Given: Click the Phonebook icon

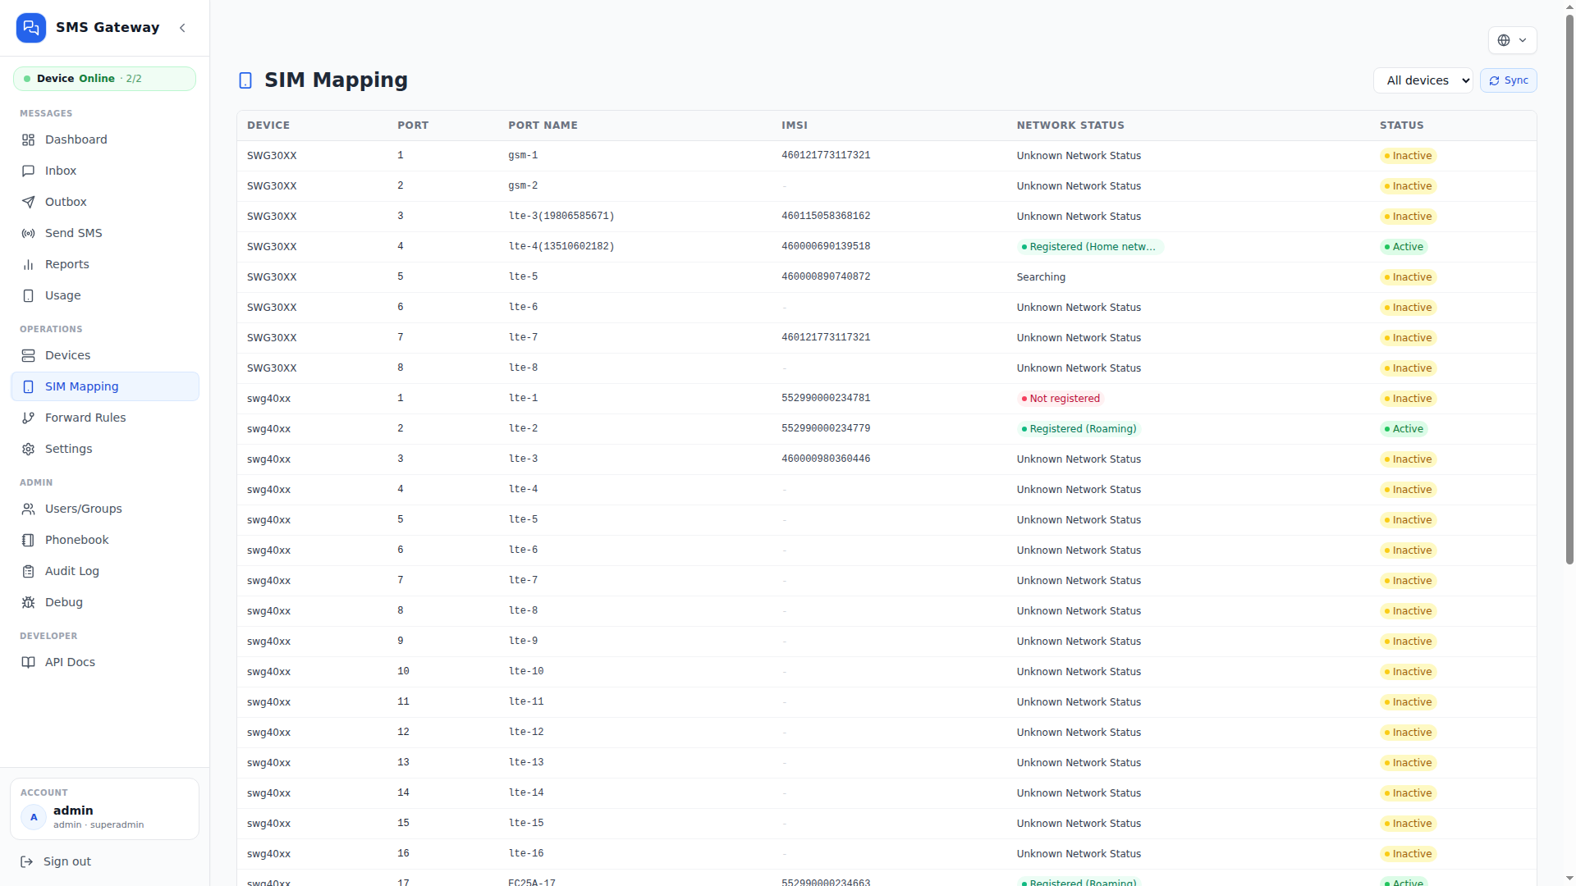Looking at the screenshot, I should [28, 540].
